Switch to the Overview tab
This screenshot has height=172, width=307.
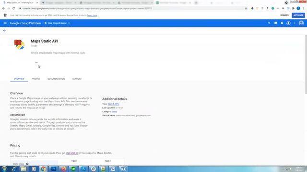(x=19, y=79)
